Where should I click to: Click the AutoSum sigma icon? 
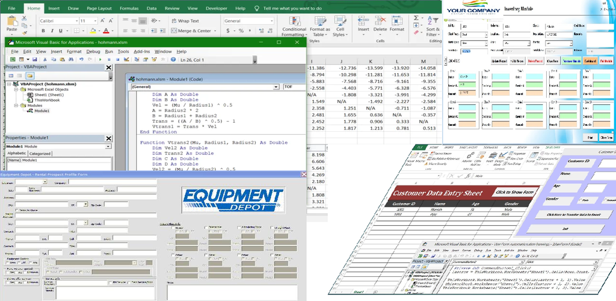tap(416, 18)
